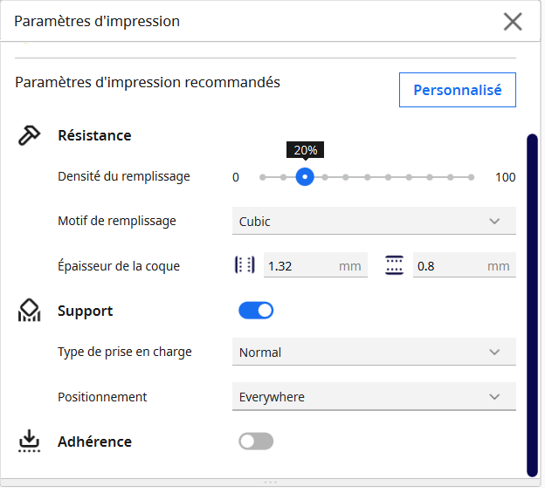Close the Paramètres d'impression panel

513,22
